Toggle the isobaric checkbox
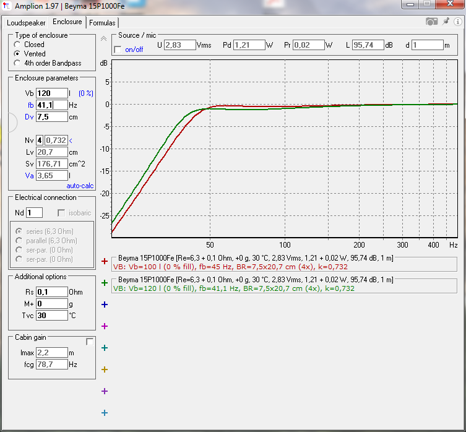 61,213
